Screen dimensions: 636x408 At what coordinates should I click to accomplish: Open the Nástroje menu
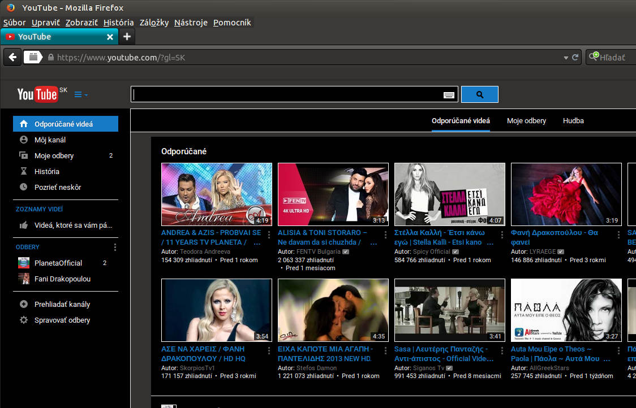(x=191, y=23)
